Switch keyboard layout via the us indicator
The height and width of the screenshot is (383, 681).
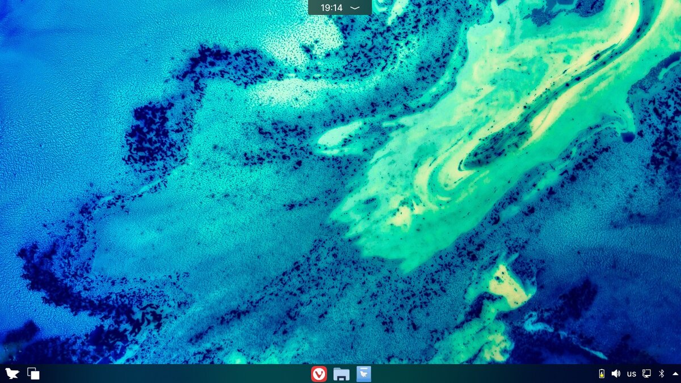[631, 373]
